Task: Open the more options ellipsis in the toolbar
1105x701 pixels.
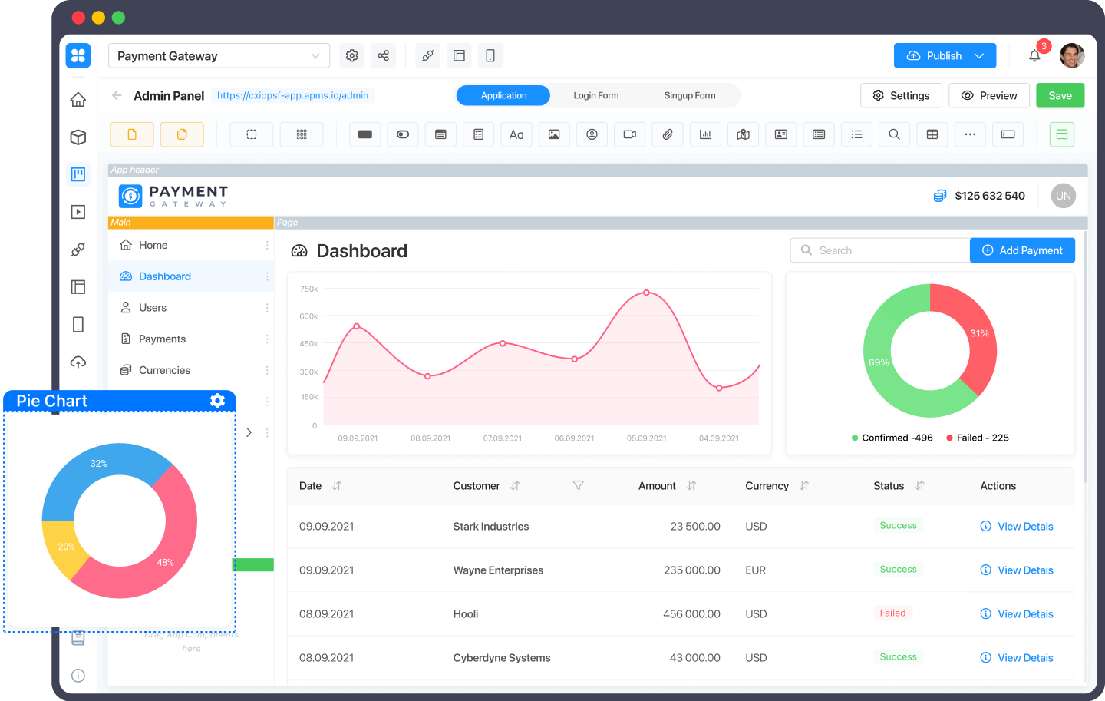Action: click(x=970, y=134)
